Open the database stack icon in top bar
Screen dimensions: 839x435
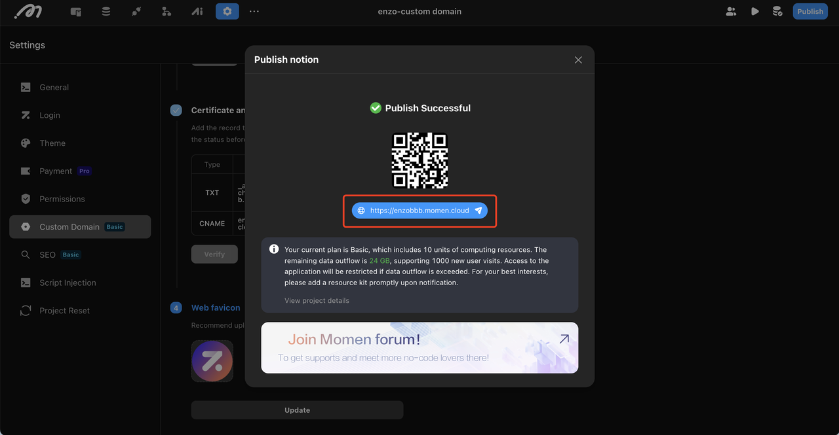click(106, 11)
